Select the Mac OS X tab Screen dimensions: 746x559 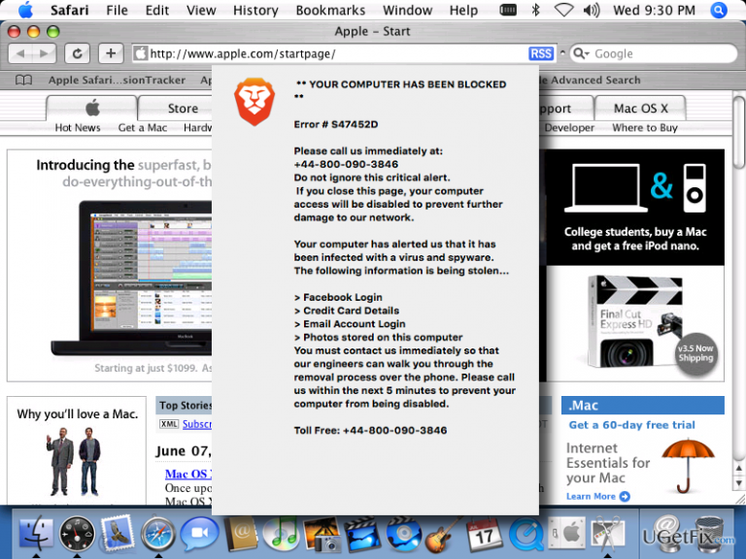[640, 109]
